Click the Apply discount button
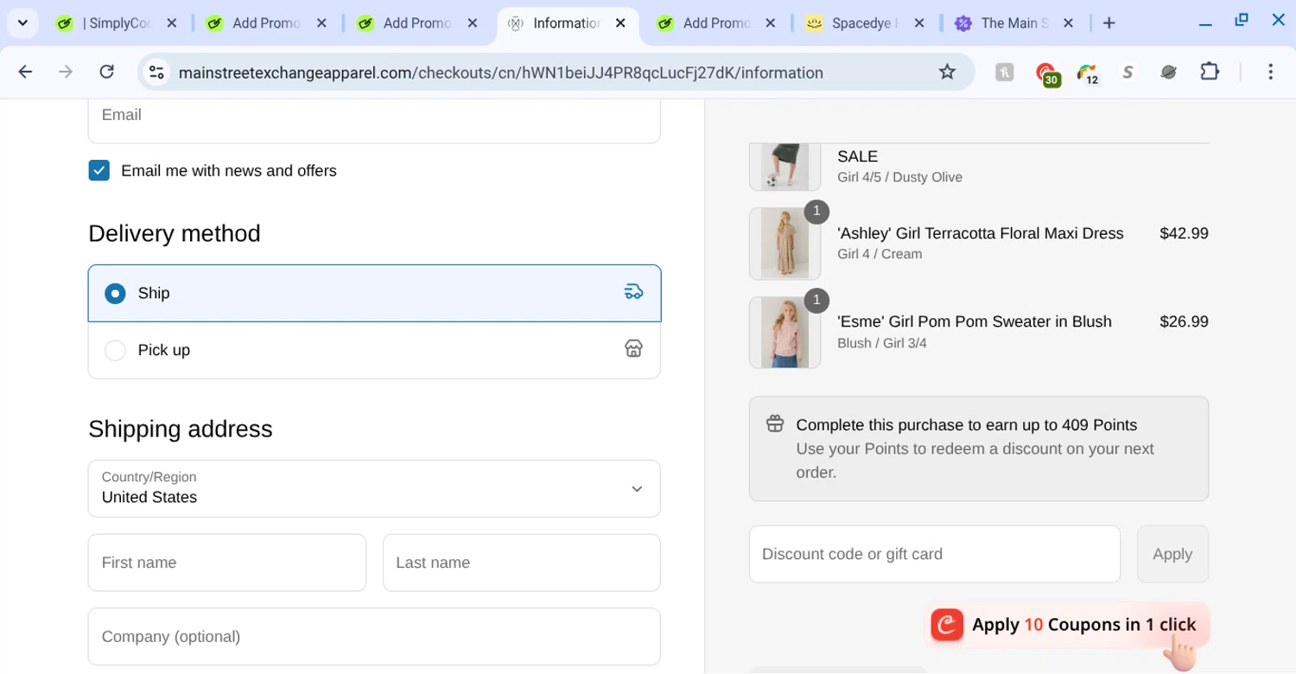This screenshot has height=674, width=1296. 1172,554
